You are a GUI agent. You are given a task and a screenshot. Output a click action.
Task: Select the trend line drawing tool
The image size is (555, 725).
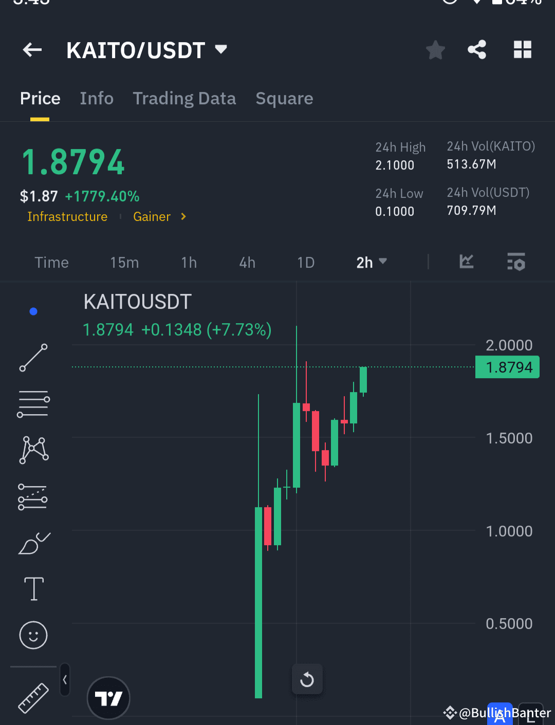(x=33, y=357)
